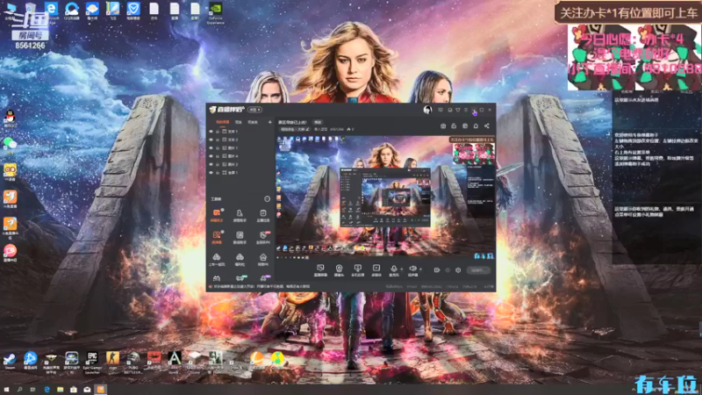Hide the 文本 1 source layer
This screenshot has width=702, height=395.
pyautogui.click(x=211, y=132)
